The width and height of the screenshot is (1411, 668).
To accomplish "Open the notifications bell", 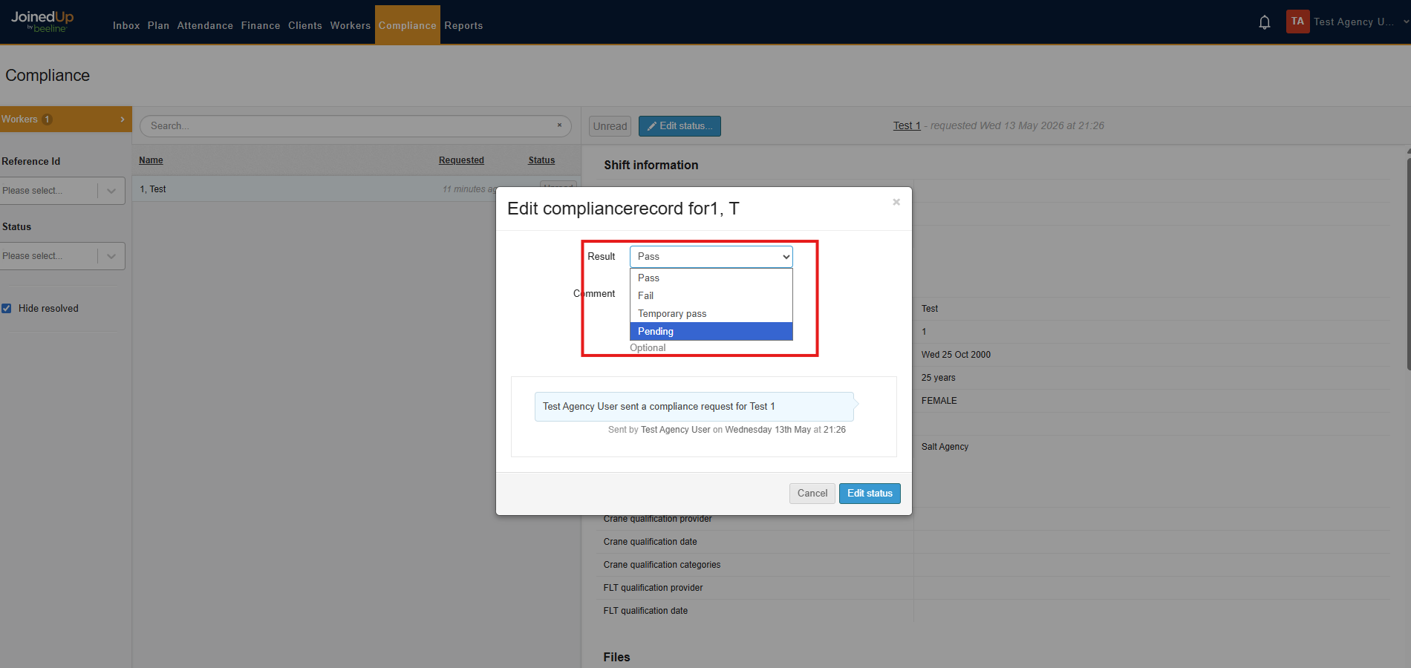I will [x=1264, y=22].
